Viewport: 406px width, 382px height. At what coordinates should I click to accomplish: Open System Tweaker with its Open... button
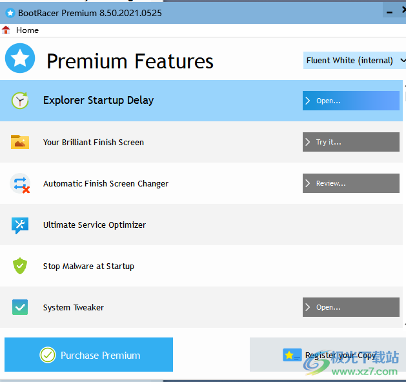click(x=351, y=307)
